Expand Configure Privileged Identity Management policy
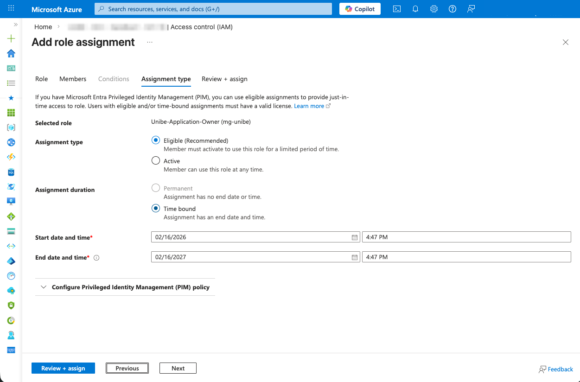The image size is (580, 382). (125, 287)
